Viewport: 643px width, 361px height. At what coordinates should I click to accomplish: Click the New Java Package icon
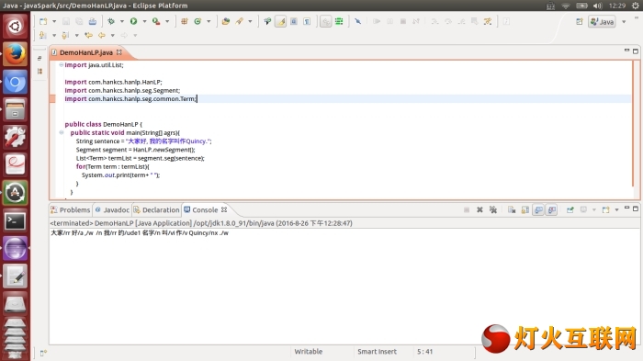coord(184,21)
